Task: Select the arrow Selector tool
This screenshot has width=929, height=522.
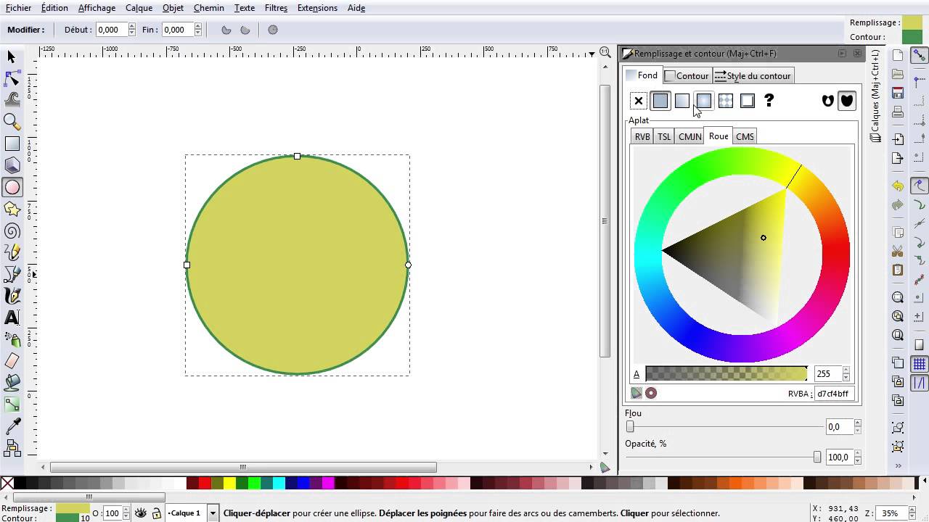Action: tap(12, 57)
